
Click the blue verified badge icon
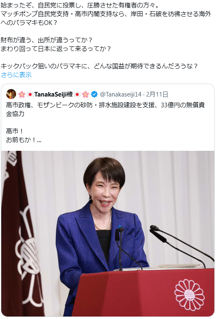(94, 94)
